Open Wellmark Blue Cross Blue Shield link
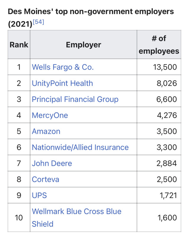Viewport: 189px width, 237px height. click(x=77, y=218)
